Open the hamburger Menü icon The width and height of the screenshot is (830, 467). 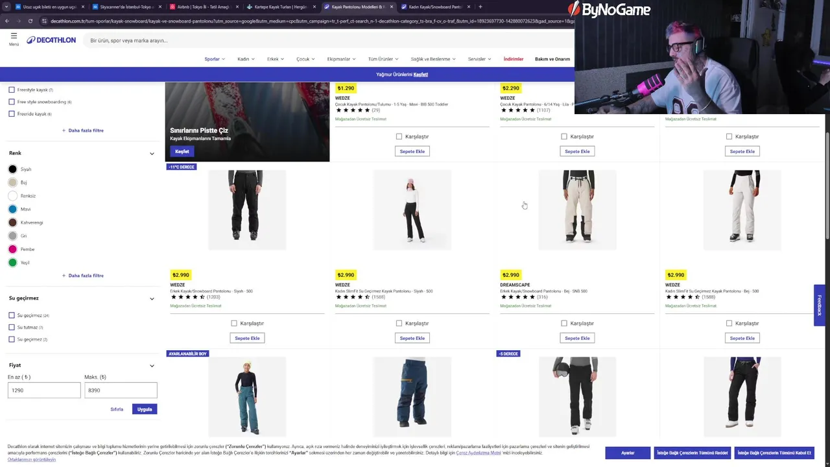click(x=14, y=39)
